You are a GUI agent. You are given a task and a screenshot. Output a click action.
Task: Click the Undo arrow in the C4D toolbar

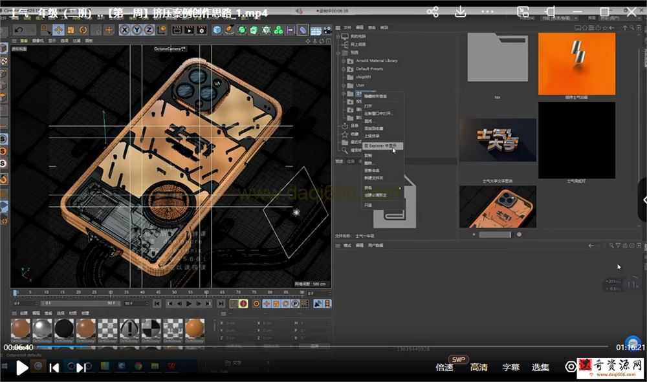[18, 30]
